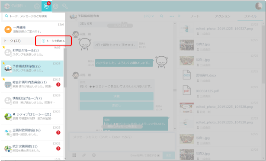Click thumbnail of edited_photo_20191225_104528.png
The image size is (266, 161).
coord(186,107)
